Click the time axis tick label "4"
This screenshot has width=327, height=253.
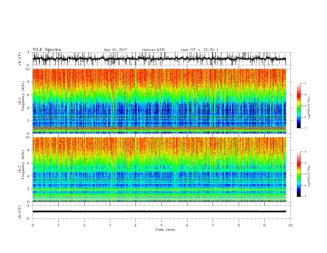click(x=135, y=225)
